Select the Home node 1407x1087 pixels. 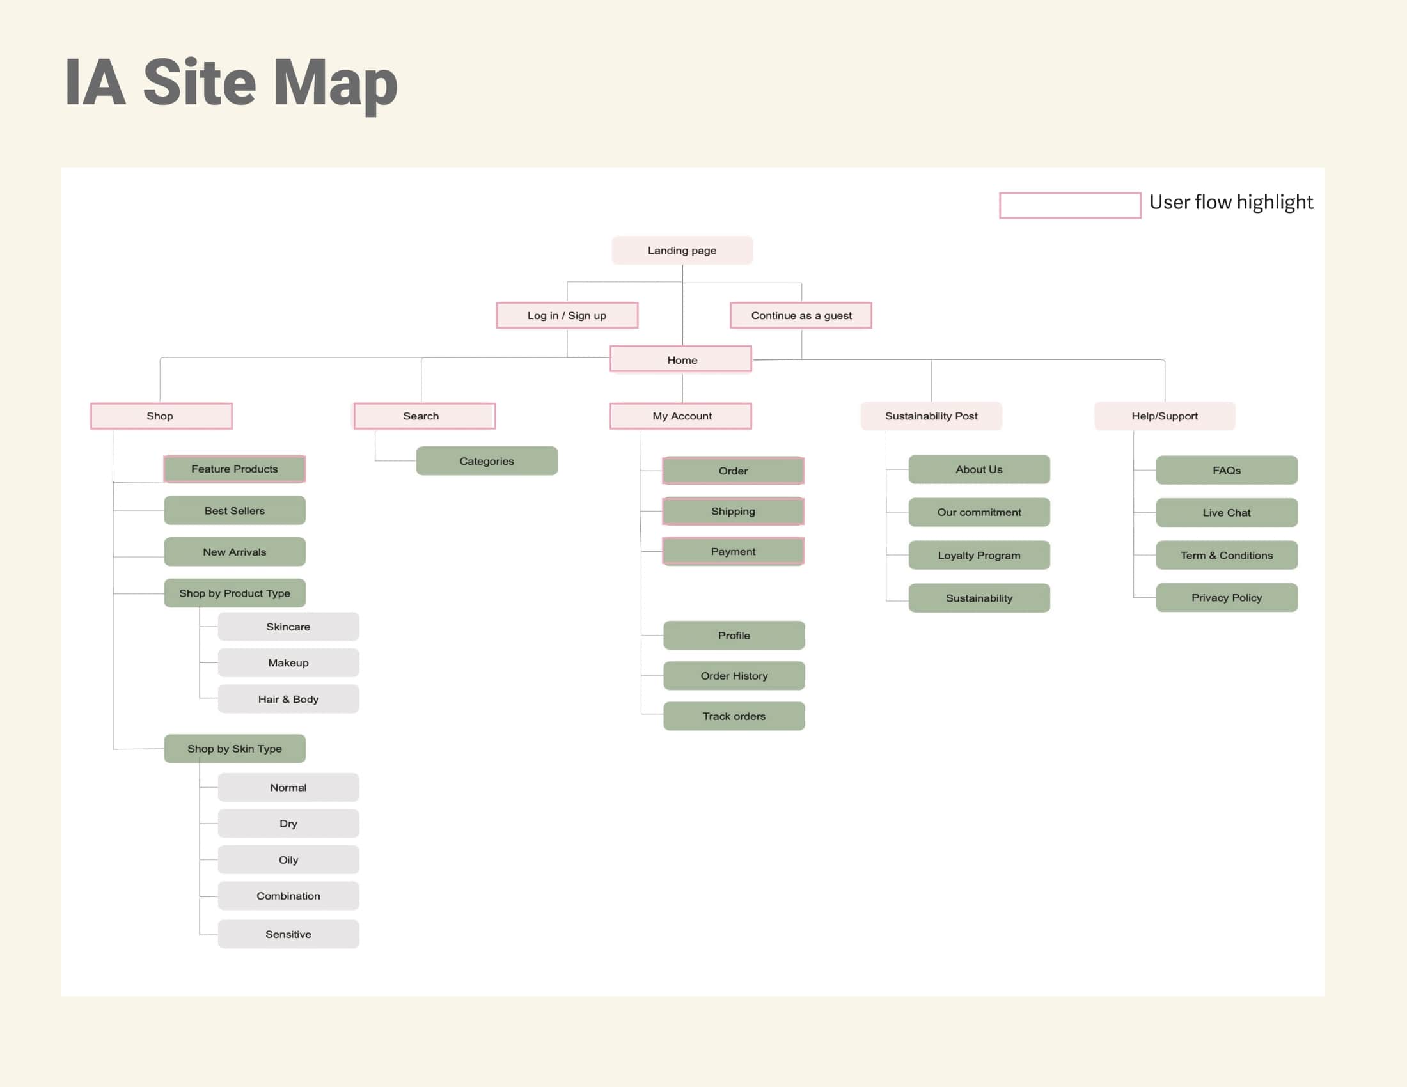681,360
